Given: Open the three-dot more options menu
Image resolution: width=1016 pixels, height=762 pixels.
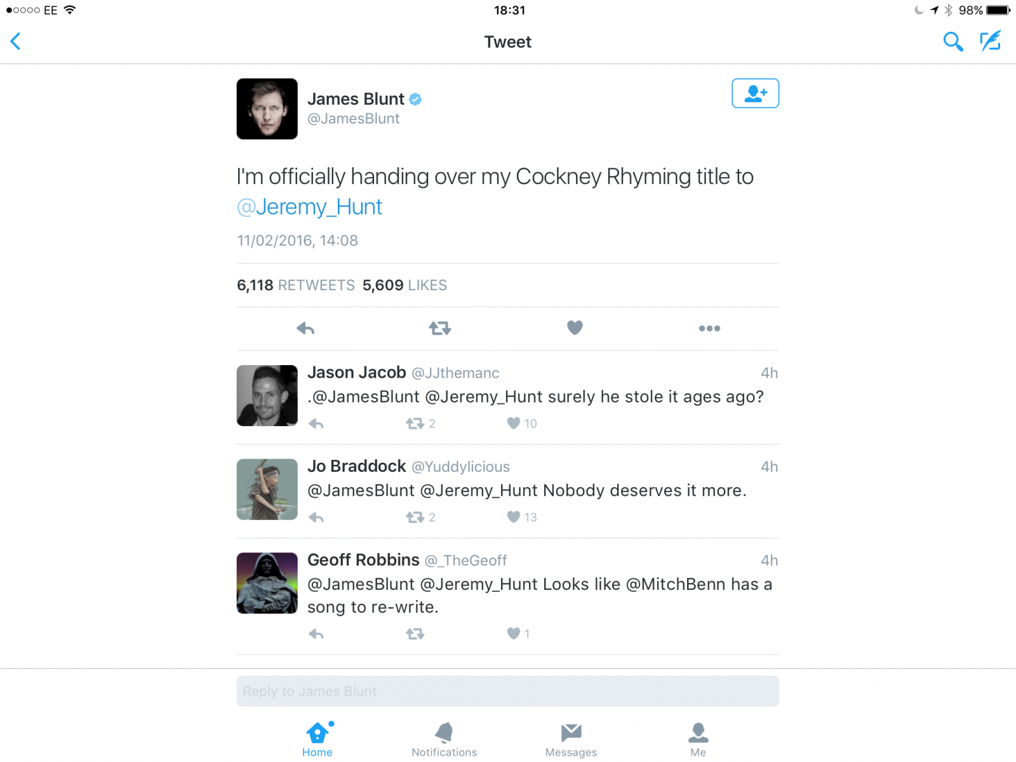Looking at the screenshot, I should [x=709, y=328].
